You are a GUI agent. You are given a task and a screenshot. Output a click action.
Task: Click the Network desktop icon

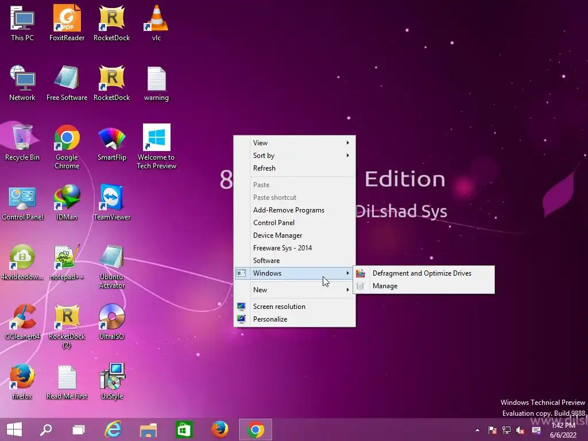[22, 83]
